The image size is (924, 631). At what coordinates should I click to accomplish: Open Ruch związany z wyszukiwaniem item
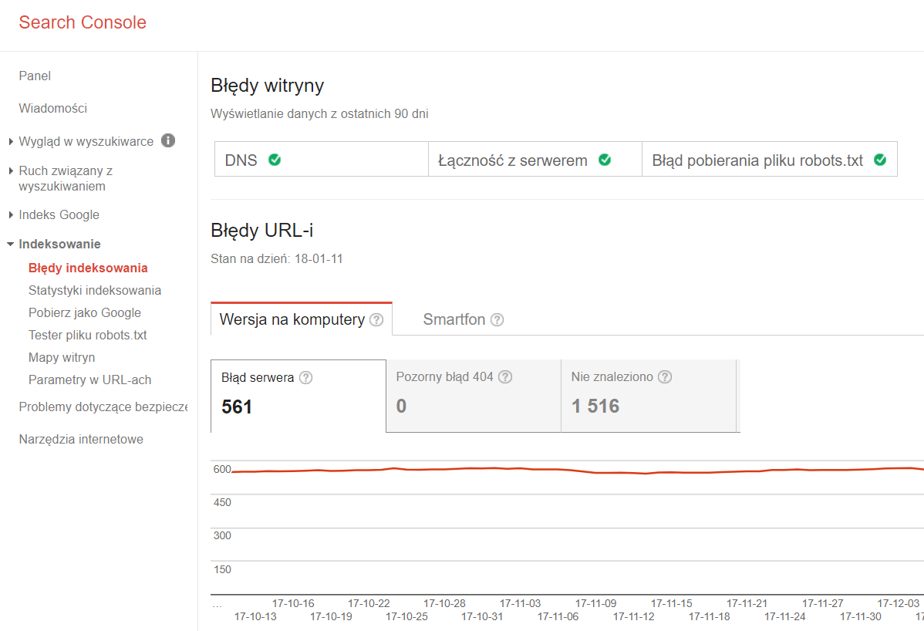[66, 178]
